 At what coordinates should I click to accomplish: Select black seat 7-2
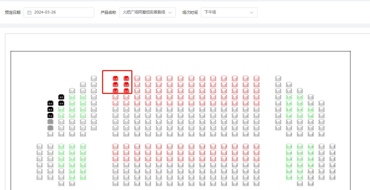click(x=50, y=116)
